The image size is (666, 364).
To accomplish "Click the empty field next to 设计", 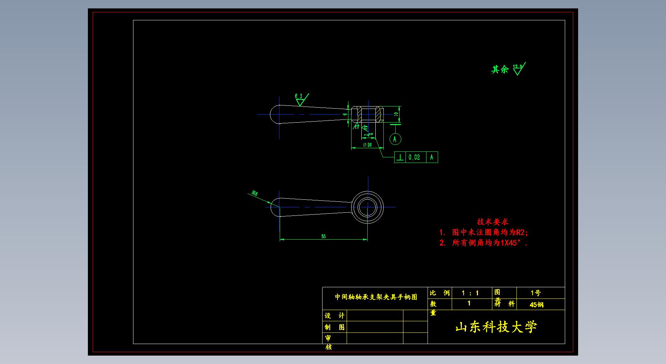I will tap(375, 316).
